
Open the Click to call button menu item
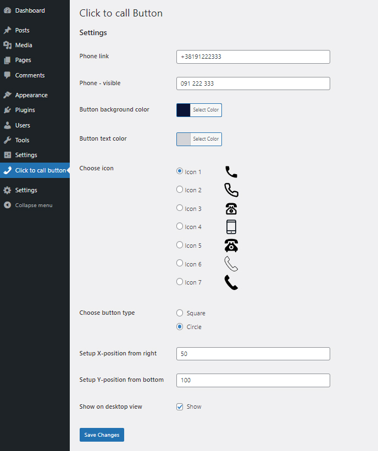point(35,170)
